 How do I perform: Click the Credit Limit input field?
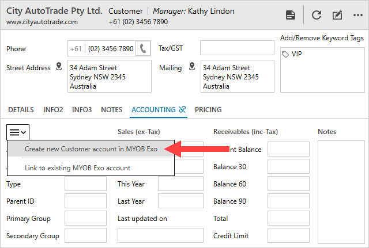(288, 236)
